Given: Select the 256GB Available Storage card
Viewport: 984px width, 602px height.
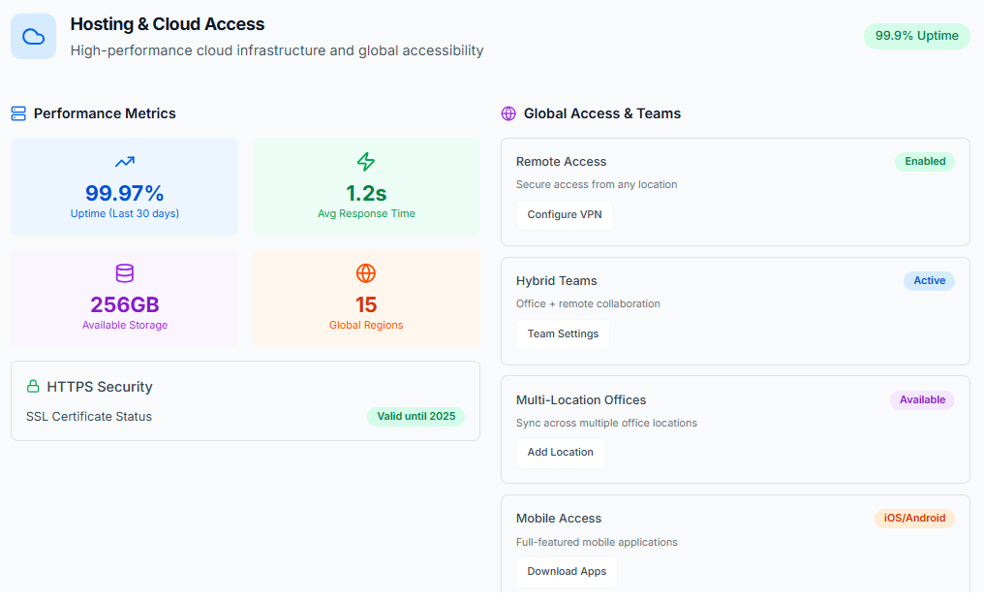Looking at the screenshot, I should 124,298.
